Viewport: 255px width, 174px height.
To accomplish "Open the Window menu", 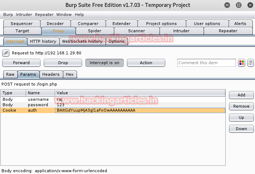I will (64, 14).
